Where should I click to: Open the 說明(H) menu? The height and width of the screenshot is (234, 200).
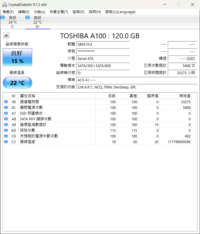[x=95, y=12]
